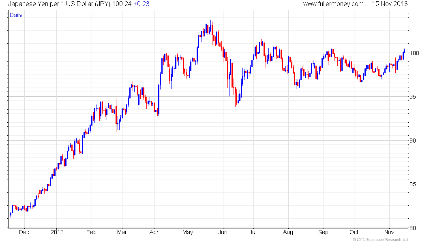Click the 'Apr' x-axis label
This screenshot has height=243, width=446.
(154, 232)
